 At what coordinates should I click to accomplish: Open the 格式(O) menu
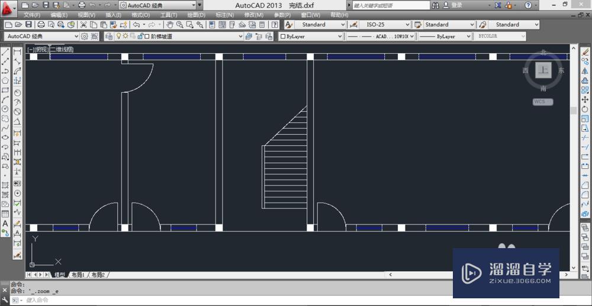coord(141,15)
